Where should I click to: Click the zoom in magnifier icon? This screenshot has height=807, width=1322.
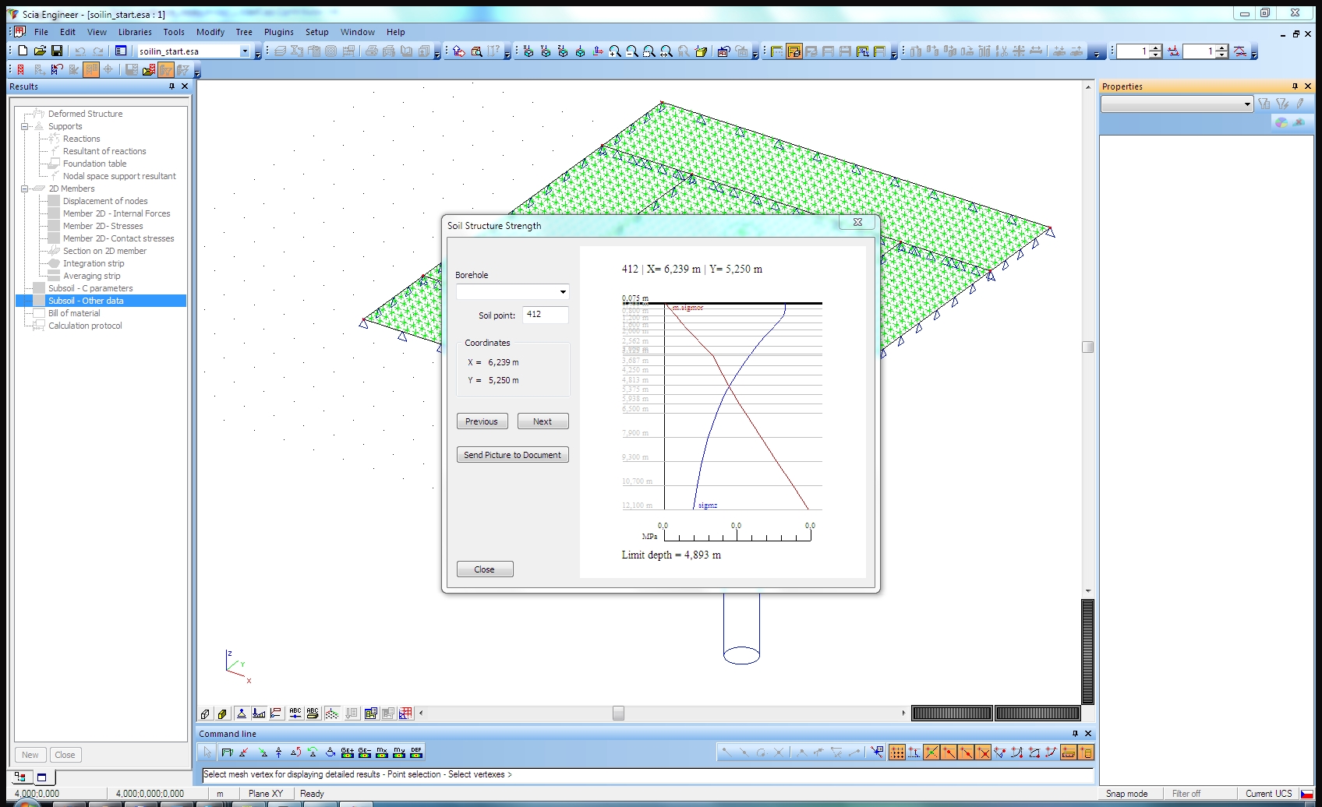615,51
